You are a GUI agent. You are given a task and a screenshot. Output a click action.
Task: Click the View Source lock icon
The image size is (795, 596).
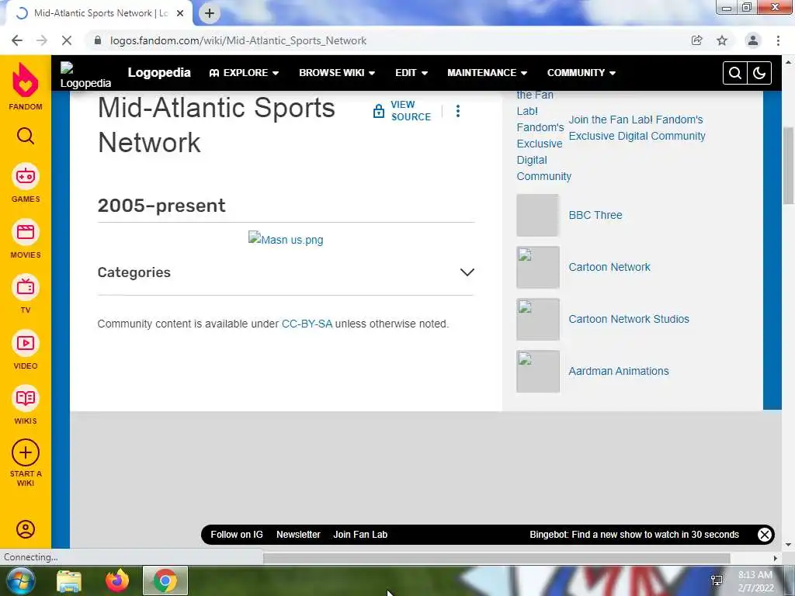379,111
